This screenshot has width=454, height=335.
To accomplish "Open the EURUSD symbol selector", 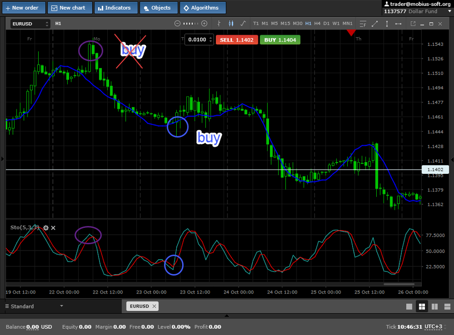I will pyautogui.click(x=30, y=24).
